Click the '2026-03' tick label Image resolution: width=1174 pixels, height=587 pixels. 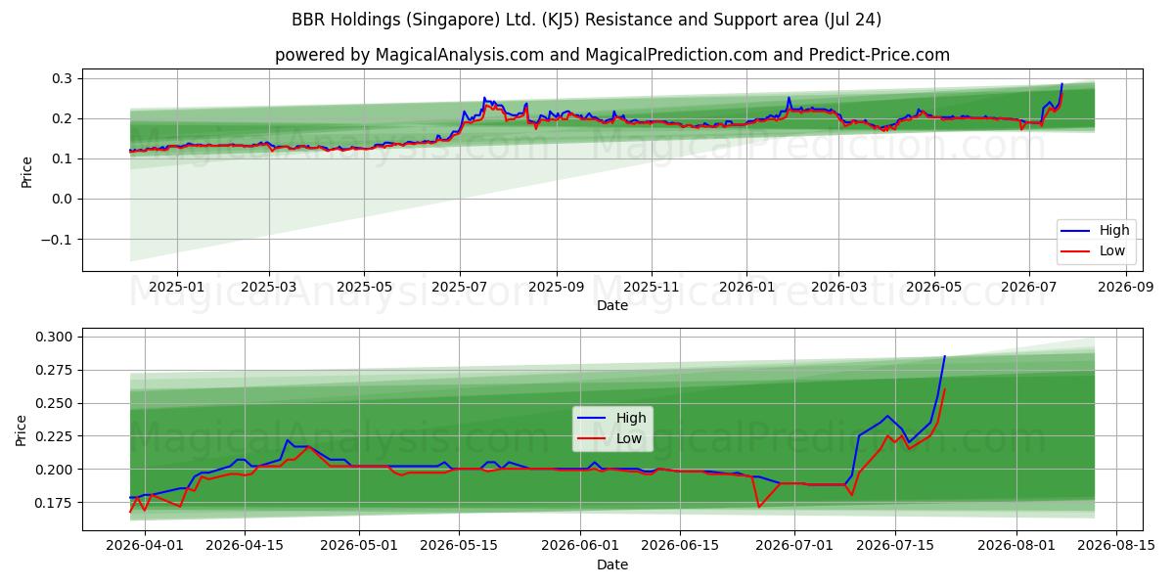[838, 287]
